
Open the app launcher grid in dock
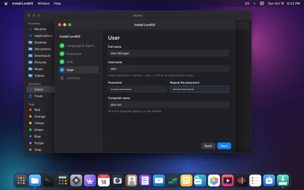21,181
